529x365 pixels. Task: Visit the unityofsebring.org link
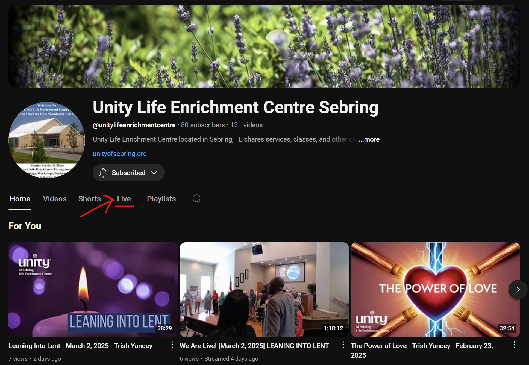click(120, 154)
